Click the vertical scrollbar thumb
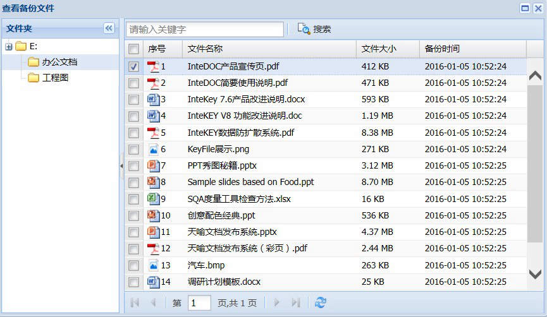547x317 pixels. [x=535, y=164]
